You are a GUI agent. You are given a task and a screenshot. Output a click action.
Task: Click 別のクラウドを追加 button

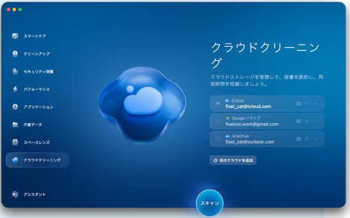233,160
